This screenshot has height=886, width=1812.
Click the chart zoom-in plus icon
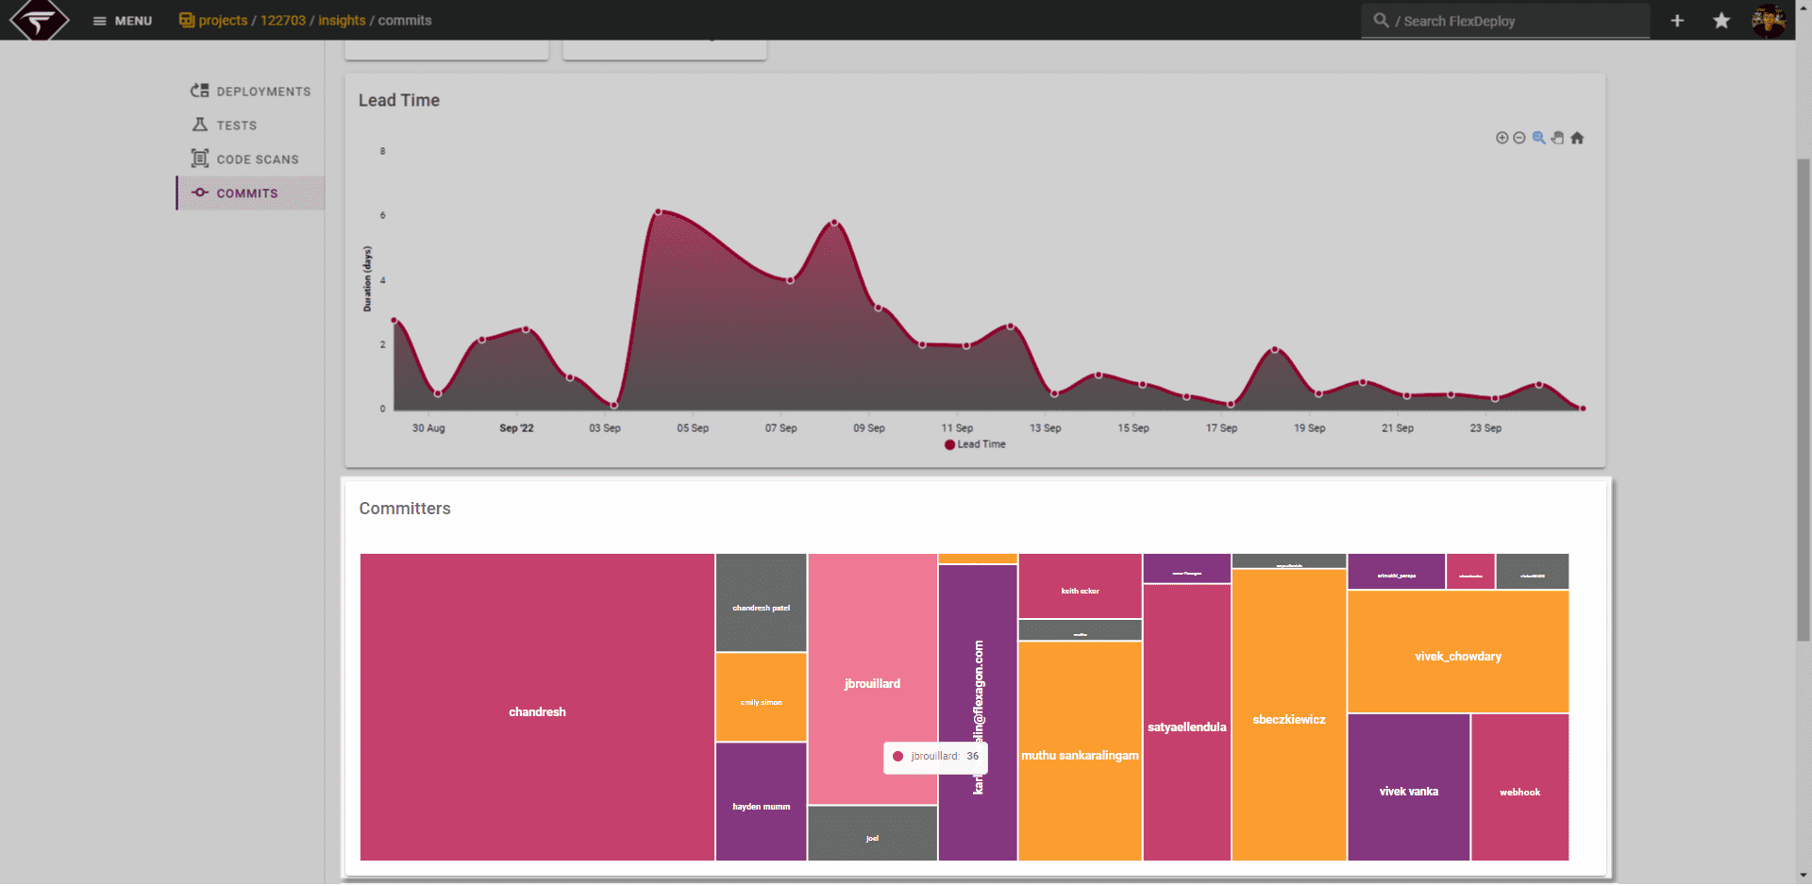tap(1502, 138)
